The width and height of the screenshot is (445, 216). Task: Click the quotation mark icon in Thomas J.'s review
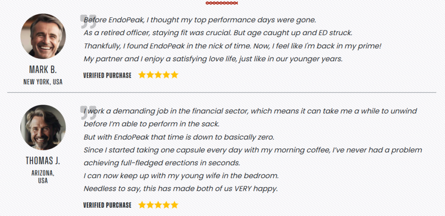(x=88, y=112)
